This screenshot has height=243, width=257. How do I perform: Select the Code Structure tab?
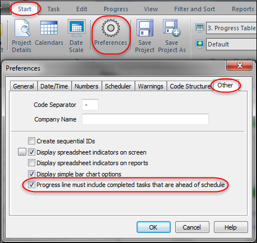(x=190, y=86)
